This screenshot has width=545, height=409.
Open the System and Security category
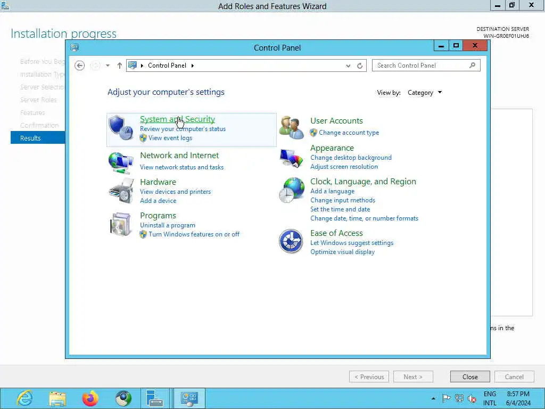[x=177, y=119]
